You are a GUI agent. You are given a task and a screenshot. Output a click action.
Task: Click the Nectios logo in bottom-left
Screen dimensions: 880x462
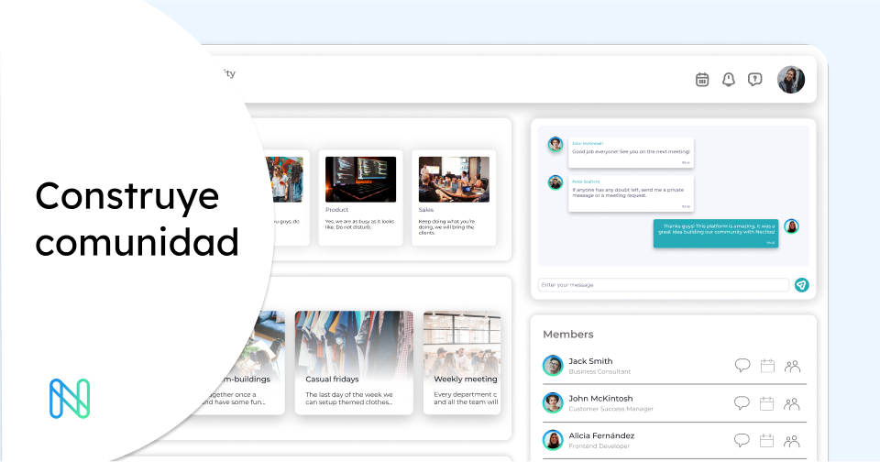(x=69, y=398)
